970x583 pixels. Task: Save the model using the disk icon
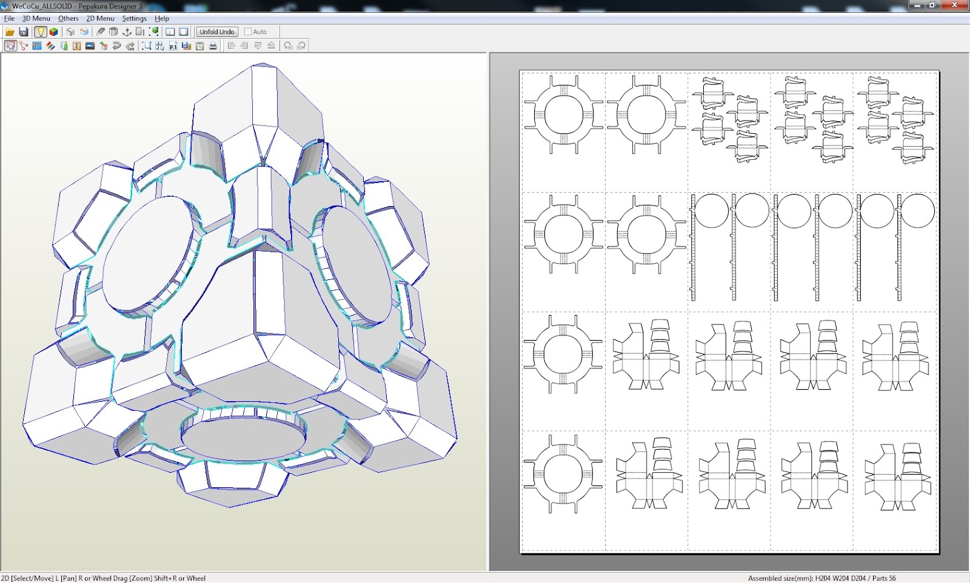(24, 32)
